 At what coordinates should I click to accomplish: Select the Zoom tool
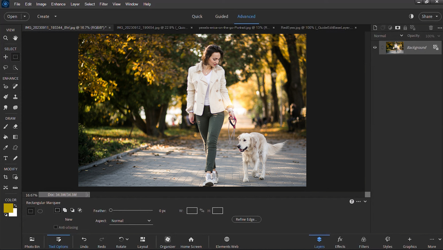click(6, 38)
